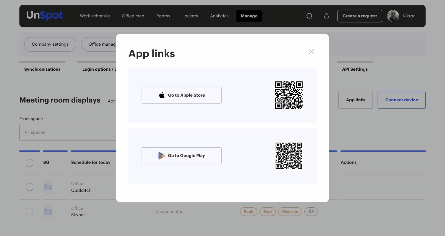Click the Google Play QR code

[289, 156]
